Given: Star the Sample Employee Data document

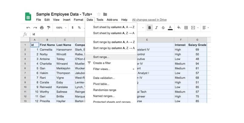Looking at the screenshot, I should pyautogui.click(x=99, y=14).
